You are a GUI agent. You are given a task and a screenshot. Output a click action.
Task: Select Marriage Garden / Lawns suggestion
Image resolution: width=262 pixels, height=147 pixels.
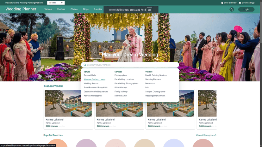pyautogui.click(x=94, y=79)
